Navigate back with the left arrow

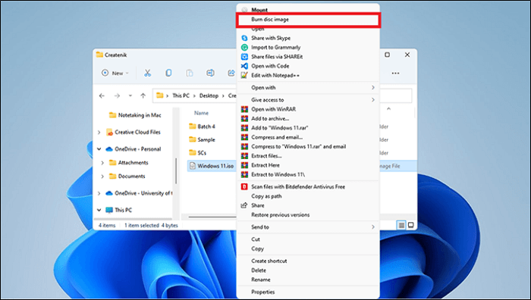[x=102, y=95]
